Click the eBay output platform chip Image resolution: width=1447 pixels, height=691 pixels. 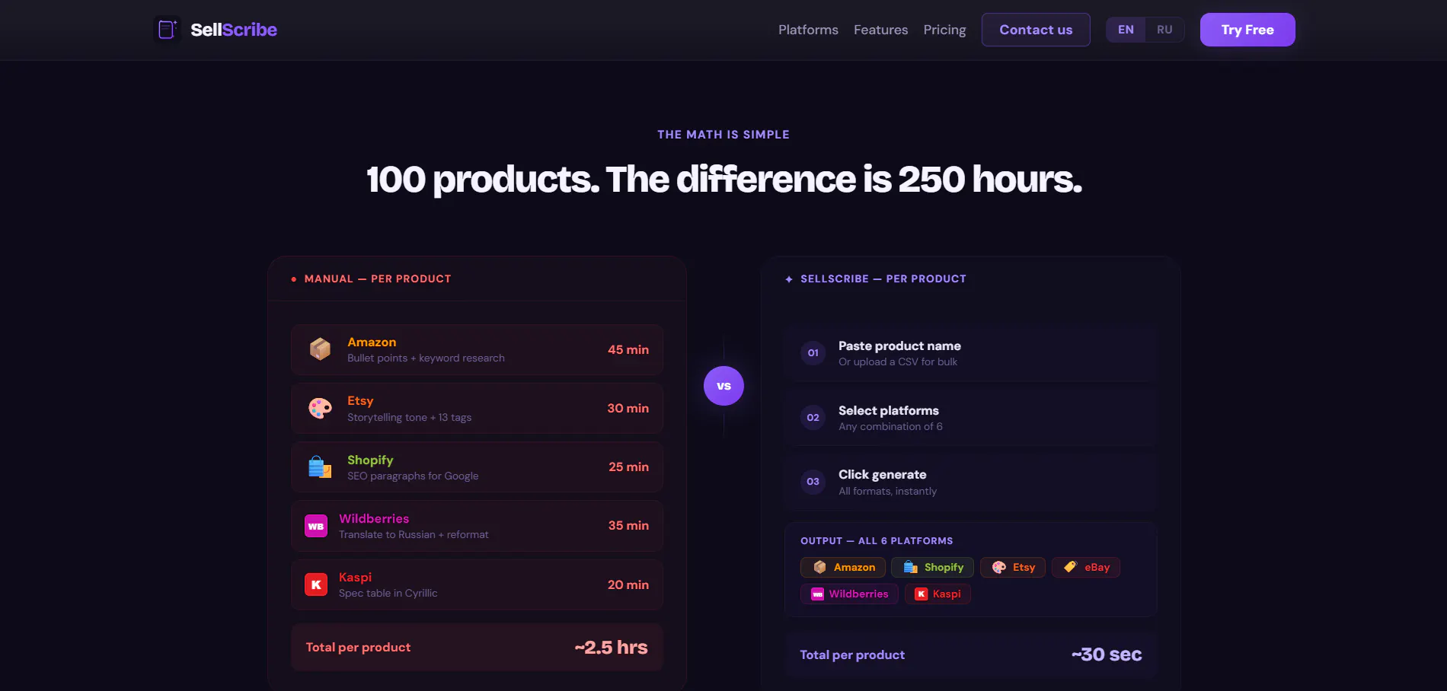coord(1086,567)
